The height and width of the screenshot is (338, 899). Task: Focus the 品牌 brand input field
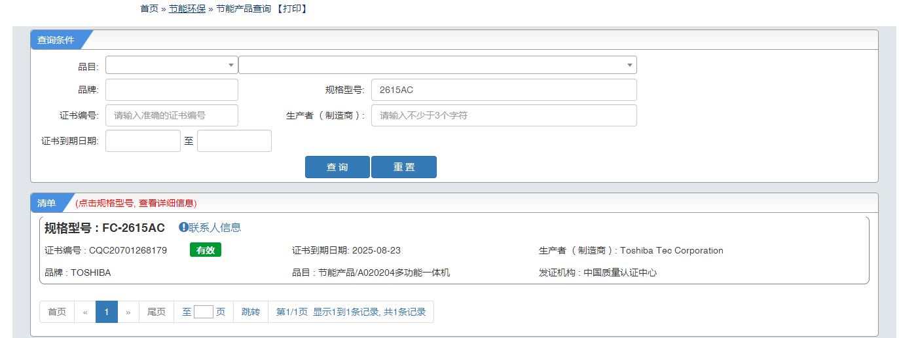pyautogui.click(x=172, y=90)
